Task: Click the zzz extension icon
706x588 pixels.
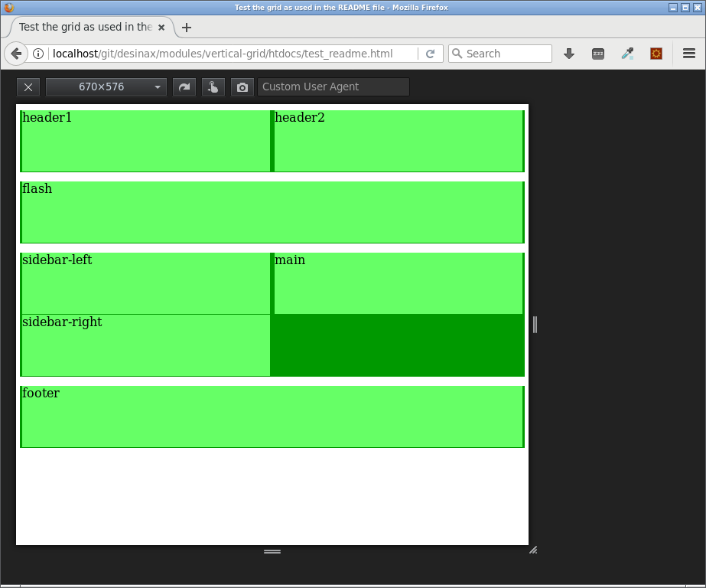Action: click(x=598, y=54)
